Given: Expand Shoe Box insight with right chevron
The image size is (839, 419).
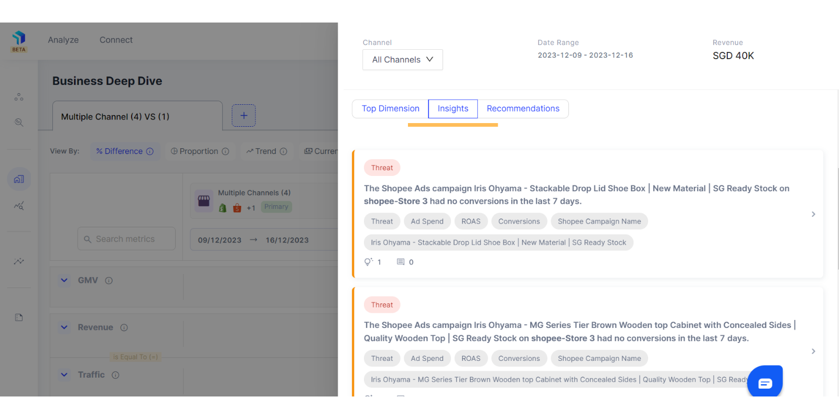Looking at the screenshot, I should [x=813, y=214].
